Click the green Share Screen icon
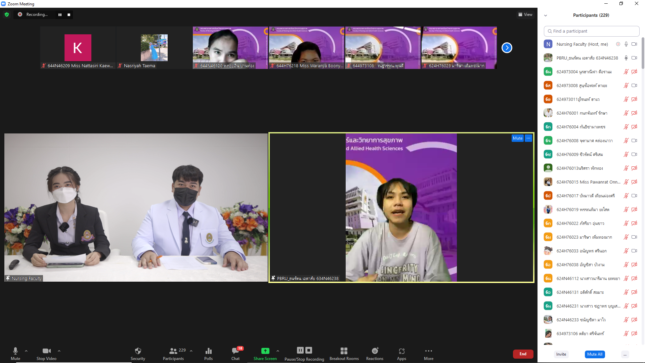 pos(265,351)
